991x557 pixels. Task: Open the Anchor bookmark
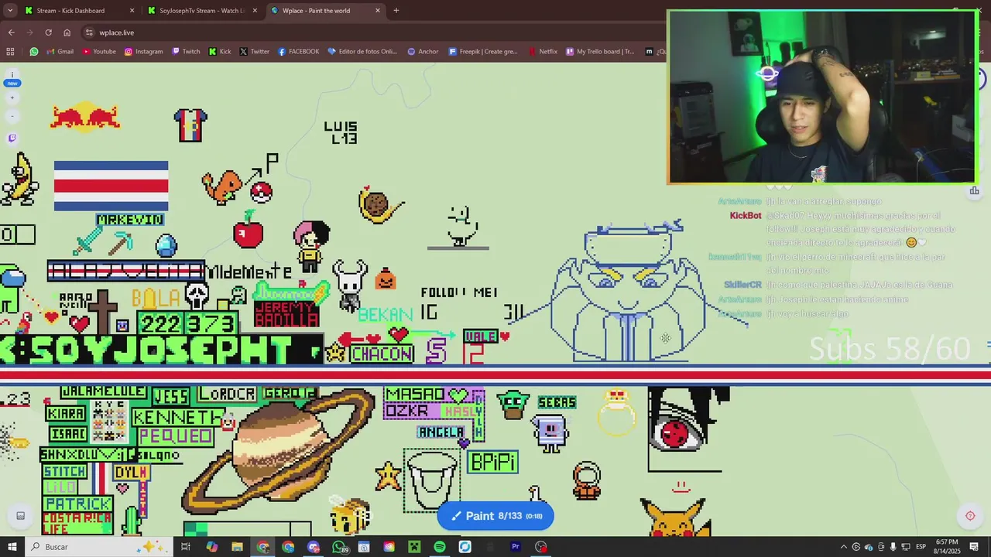click(423, 52)
